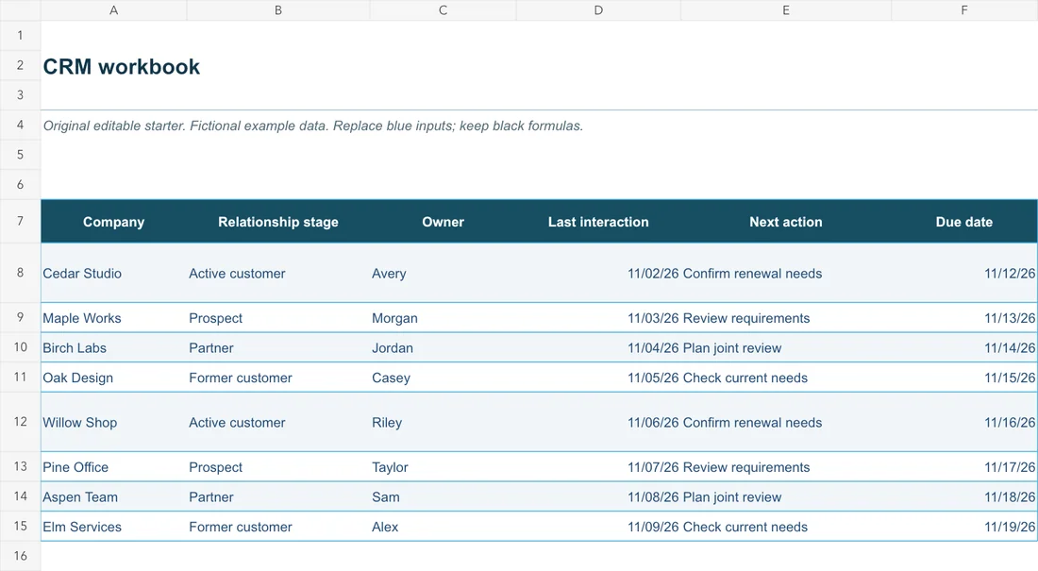
Task: Select row 7 header
Action: (x=20, y=221)
